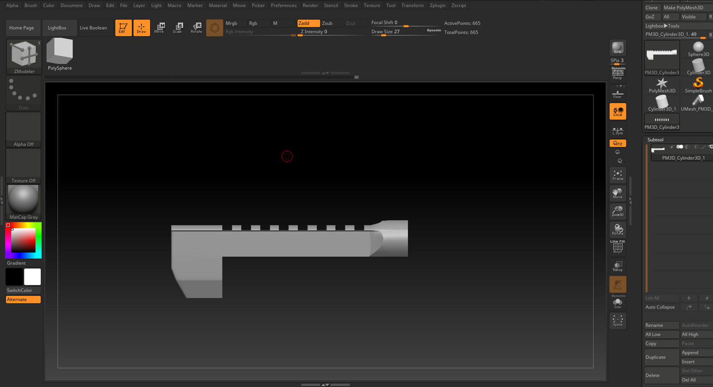Open the ZModeler brush selector
Viewport: 713px width, 387px height.
pos(24,56)
